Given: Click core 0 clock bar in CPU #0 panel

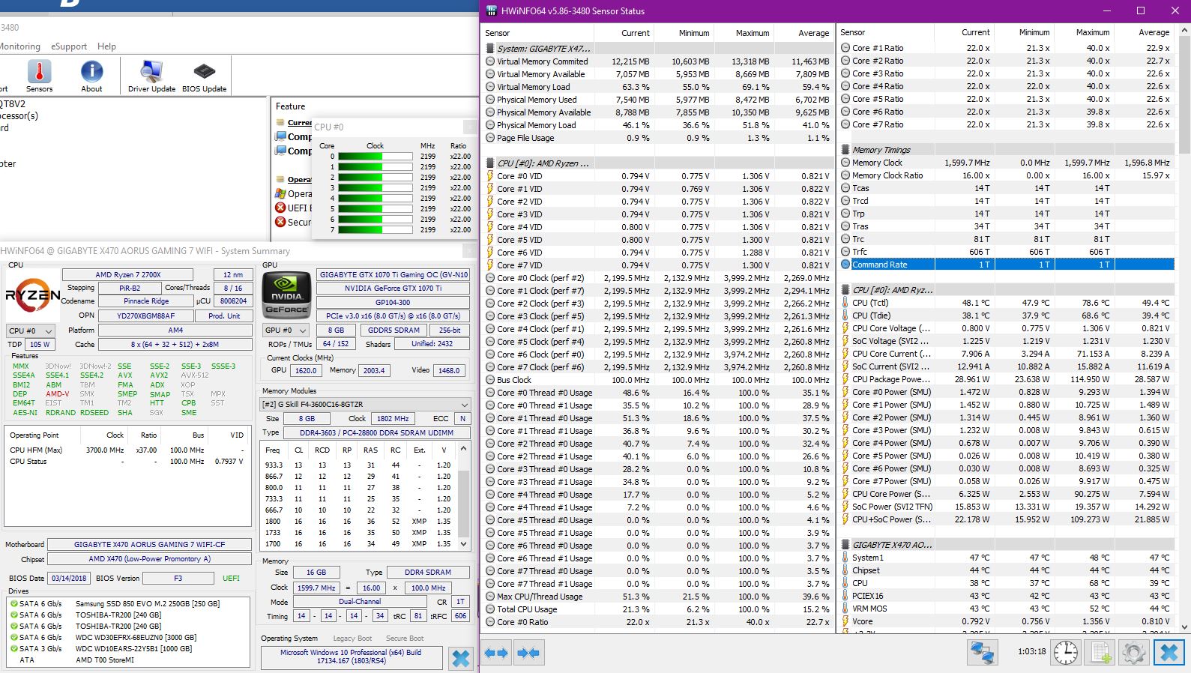Looking at the screenshot, I should (375, 157).
